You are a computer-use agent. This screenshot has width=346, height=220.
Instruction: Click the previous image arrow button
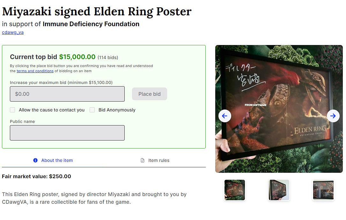pos(225,116)
